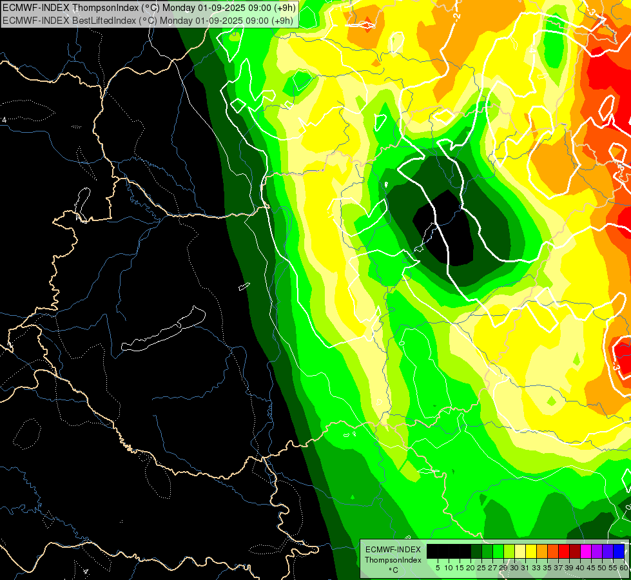Viewport: 631px width, 580px height.
Task: Click the legend label value 40
Action: tap(579, 568)
